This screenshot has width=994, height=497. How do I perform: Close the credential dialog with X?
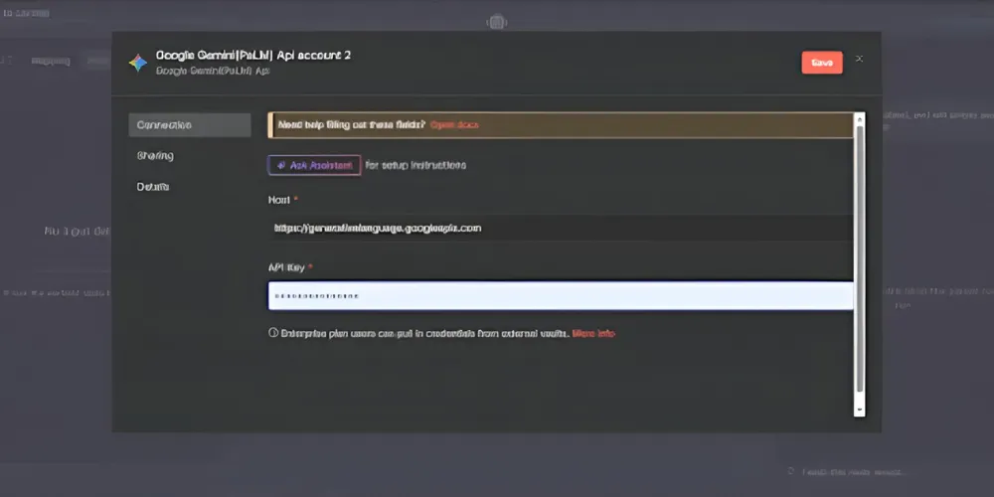click(x=859, y=59)
